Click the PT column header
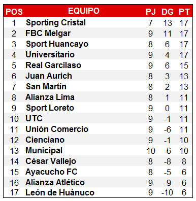The image size is (196, 201). (184, 12)
